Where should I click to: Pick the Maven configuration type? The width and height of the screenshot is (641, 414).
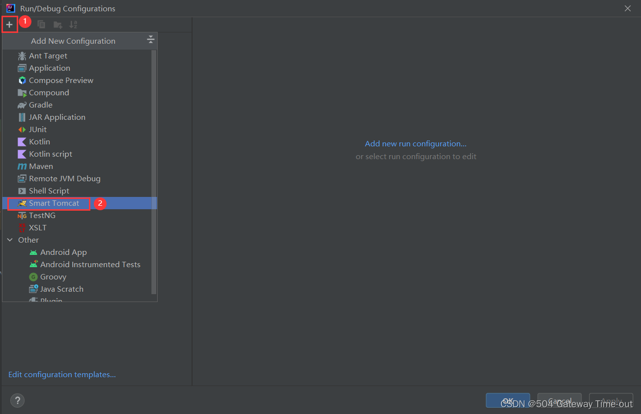(41, 166)
